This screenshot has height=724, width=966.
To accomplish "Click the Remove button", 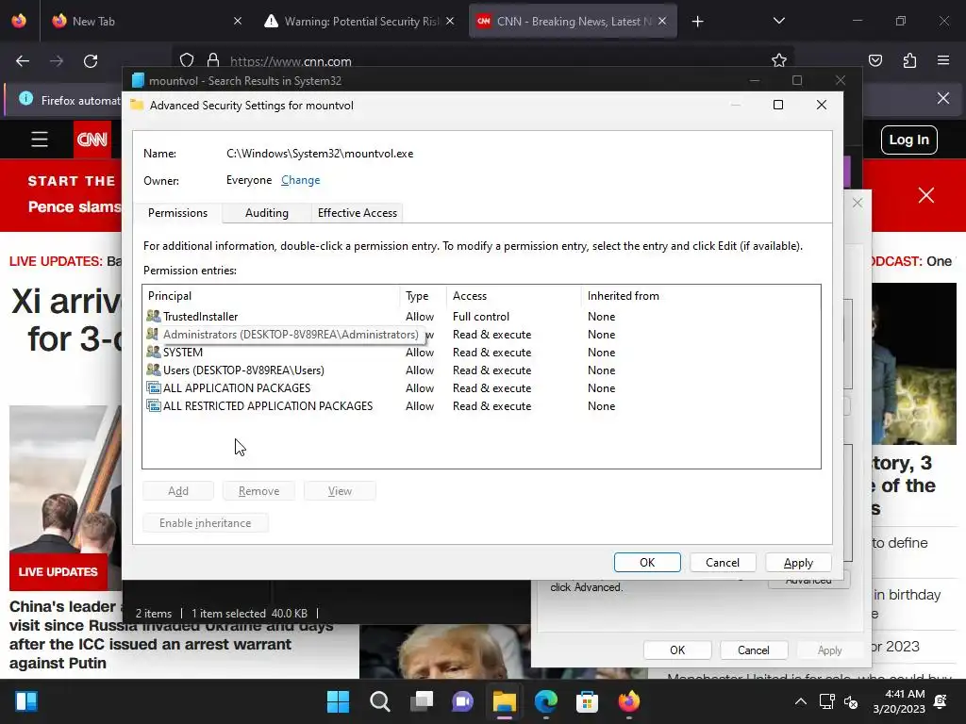I will [x=258, y=490].
